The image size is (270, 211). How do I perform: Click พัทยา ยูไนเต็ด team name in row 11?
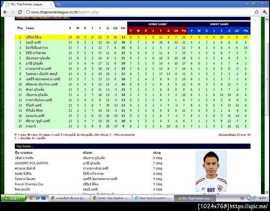pyautogui.click(x=35, y=90)
